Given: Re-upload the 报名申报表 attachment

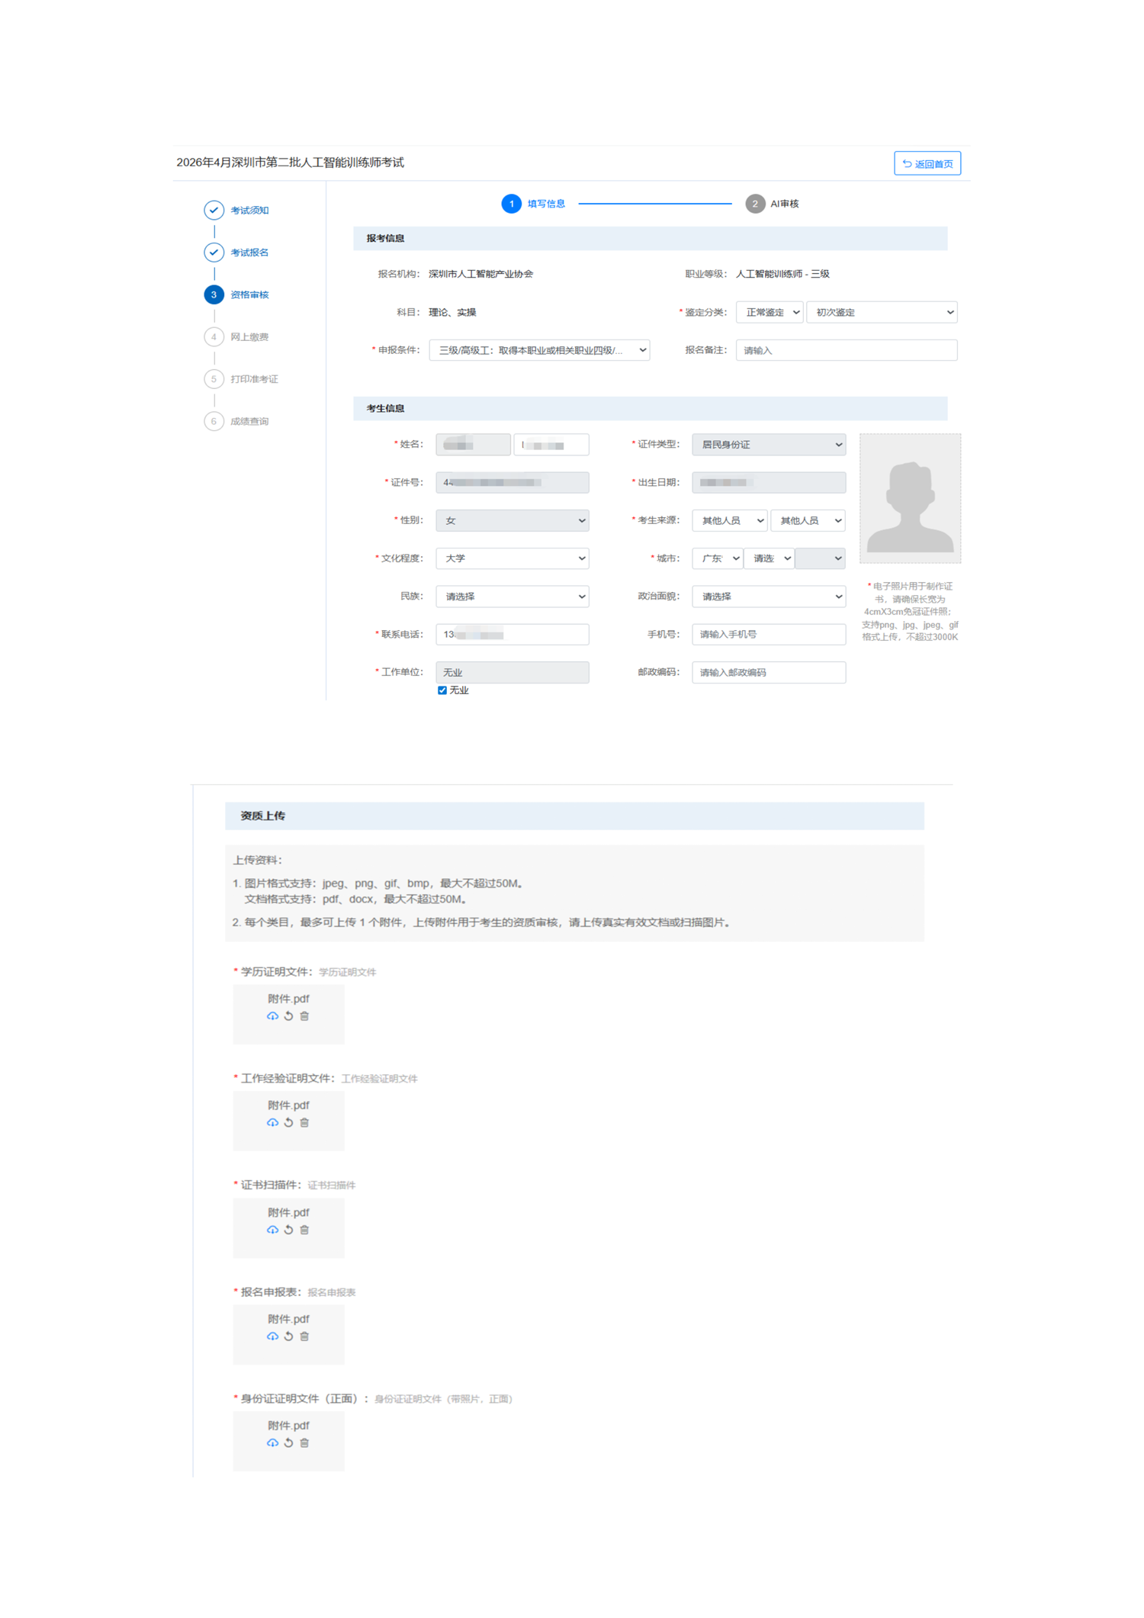Looking at the screenshot, I should click(x=288, y=1337).
